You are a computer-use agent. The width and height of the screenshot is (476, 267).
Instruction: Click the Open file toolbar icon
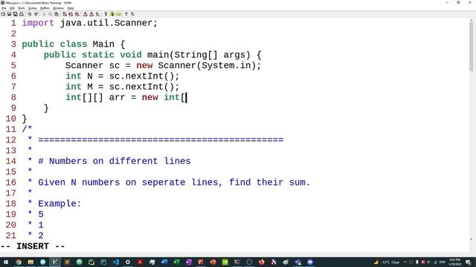(3, 14)
